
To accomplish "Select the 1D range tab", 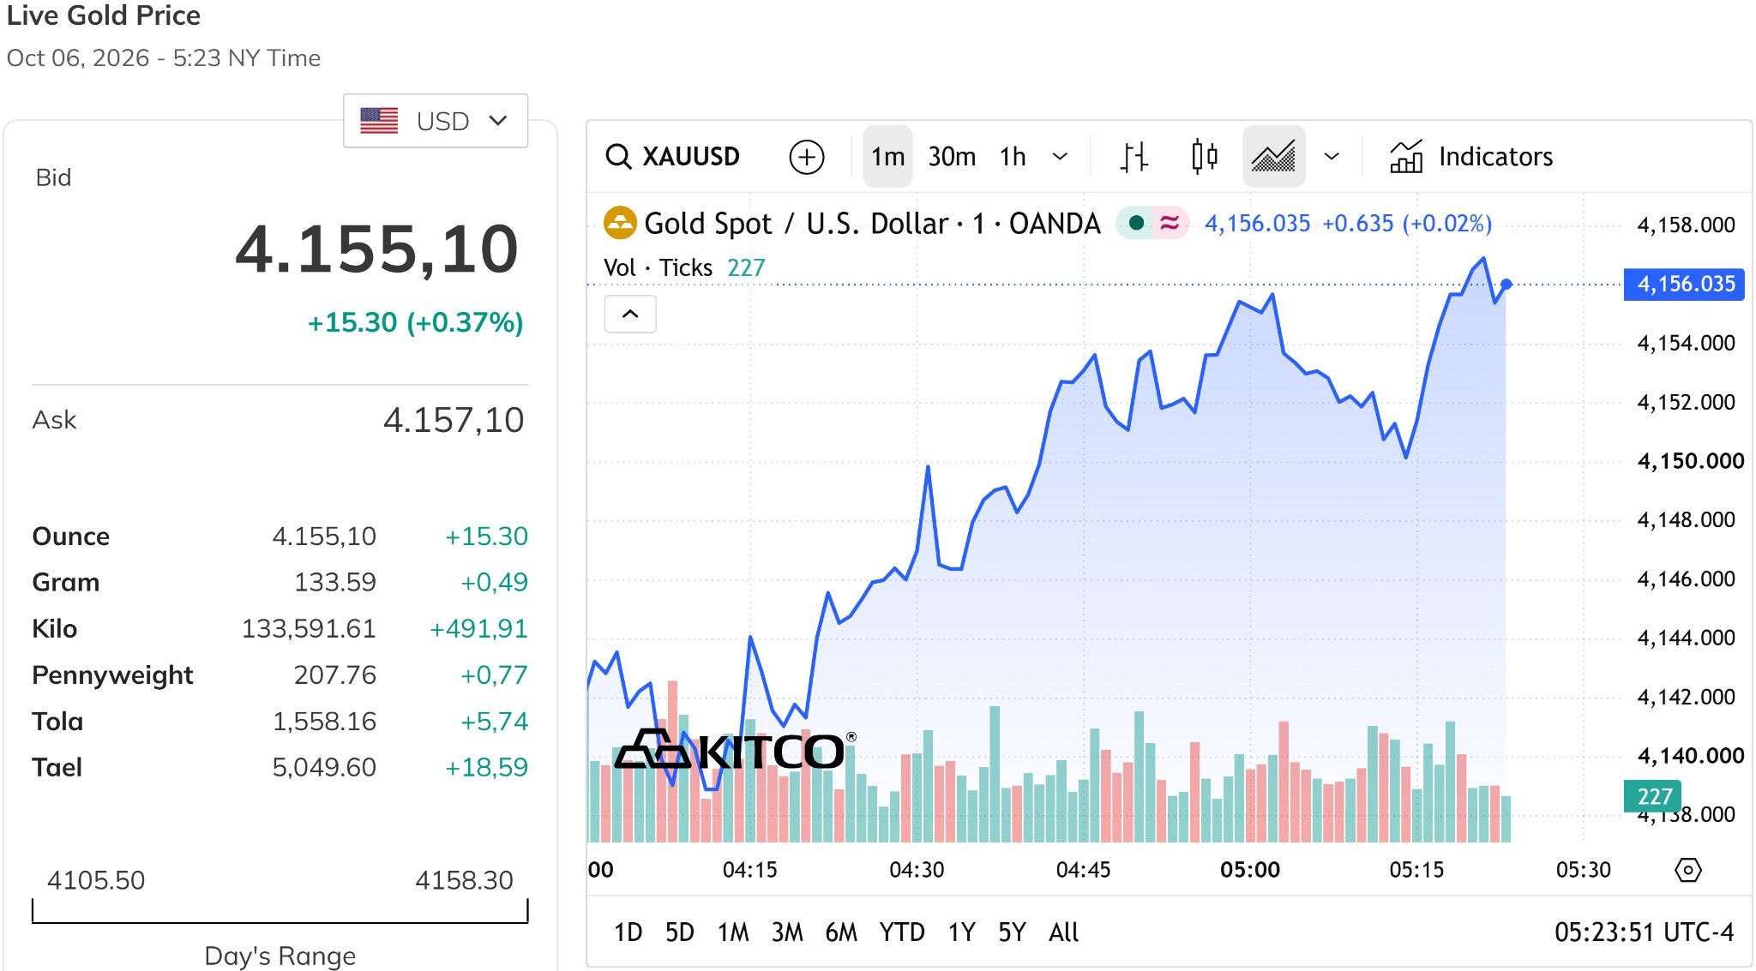I will click(628, 932).
